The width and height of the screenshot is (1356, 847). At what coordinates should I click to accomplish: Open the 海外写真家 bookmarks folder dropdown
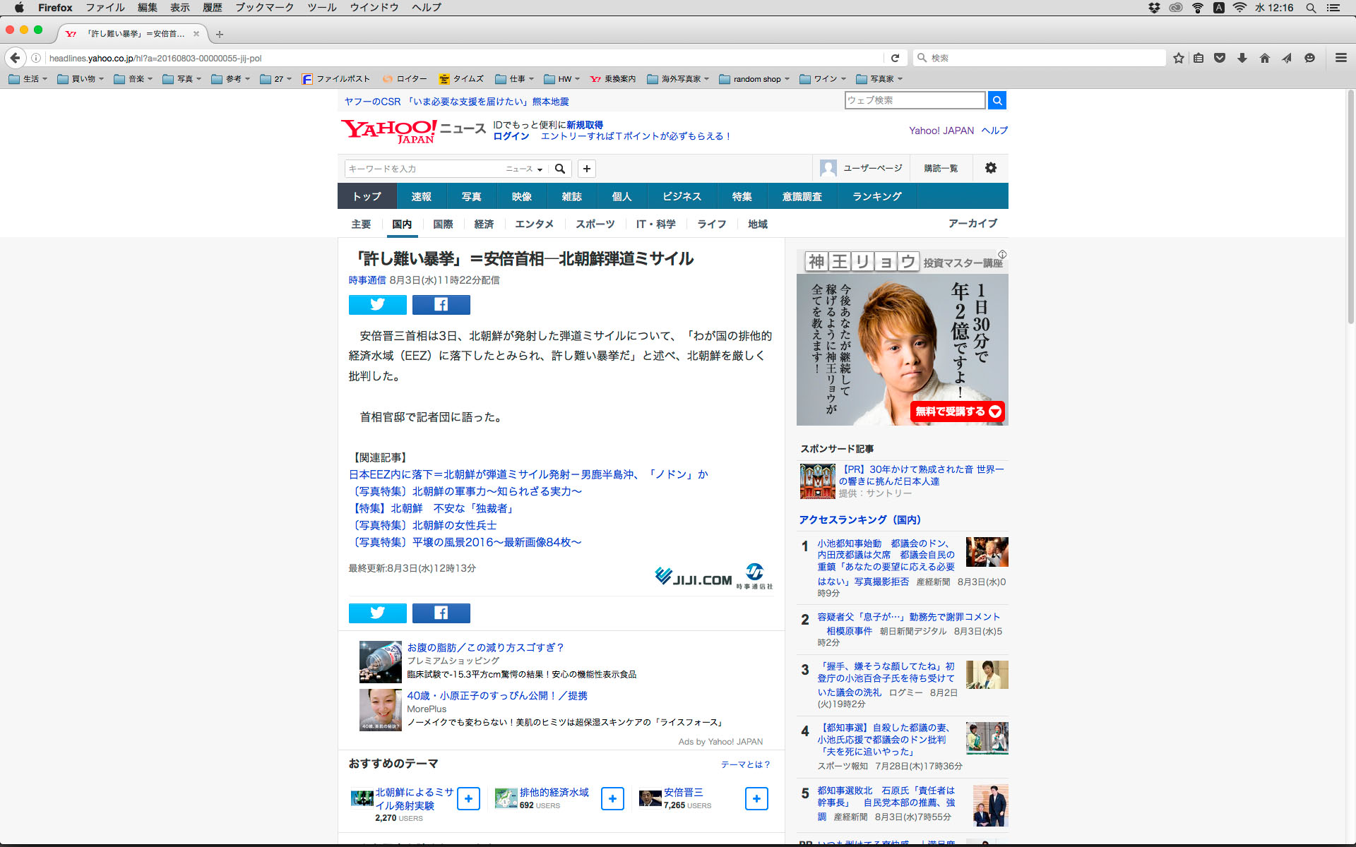679,79
